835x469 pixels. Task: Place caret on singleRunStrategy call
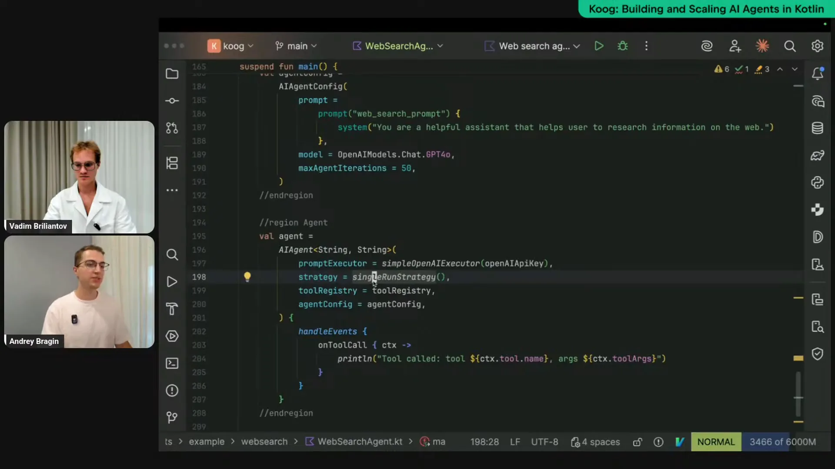(394, 277)
